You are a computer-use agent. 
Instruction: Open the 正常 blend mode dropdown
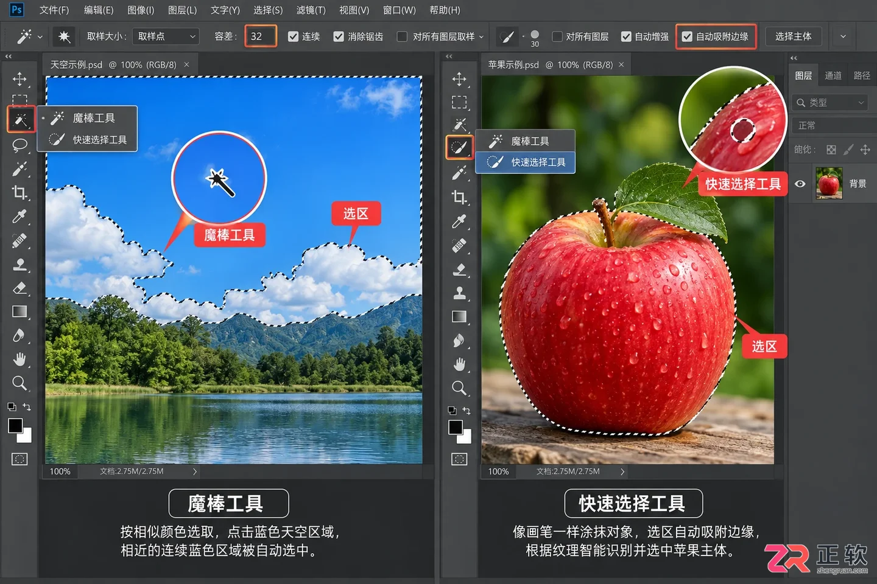click(x=833, y=125)
